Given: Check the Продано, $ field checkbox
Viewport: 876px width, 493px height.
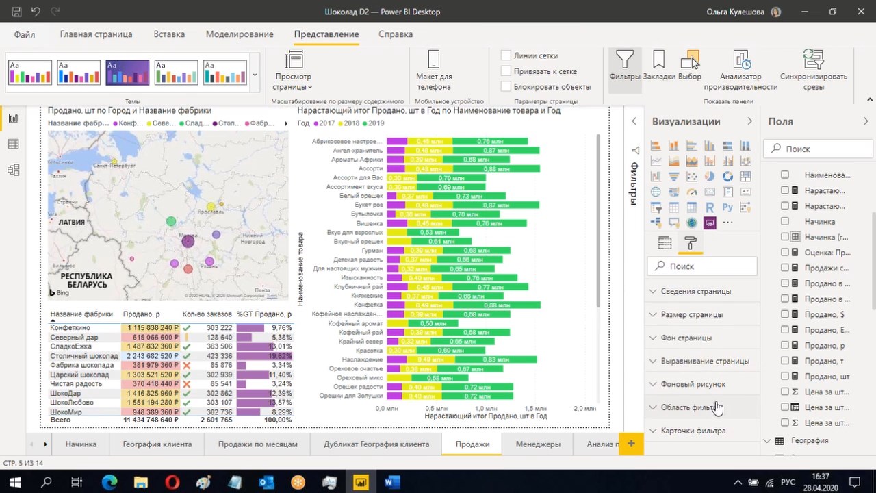Looking at the screenshot, I should coord(785,314).
